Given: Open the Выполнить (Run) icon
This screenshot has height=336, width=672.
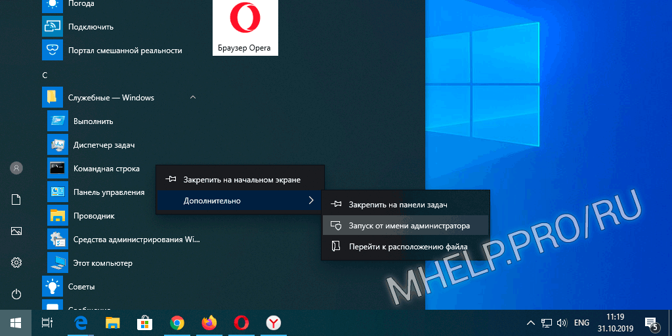Looking at the screenshot, I should pos(58,121).
